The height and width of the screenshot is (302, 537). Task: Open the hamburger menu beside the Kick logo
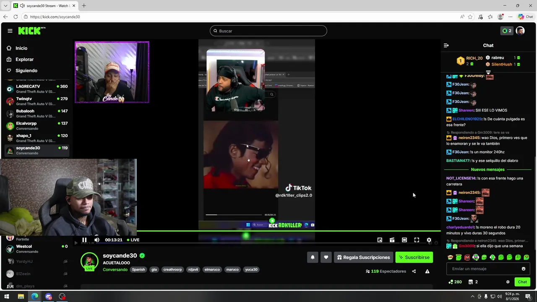pos(10,31)
